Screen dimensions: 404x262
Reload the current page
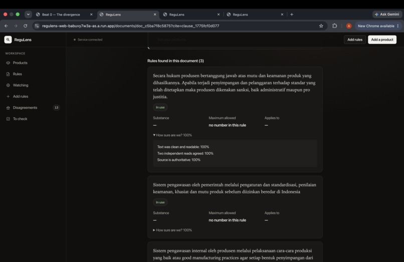point(25,26)
